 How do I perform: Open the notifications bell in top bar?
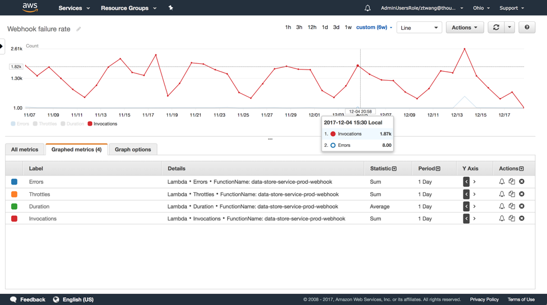coord(367,8)
